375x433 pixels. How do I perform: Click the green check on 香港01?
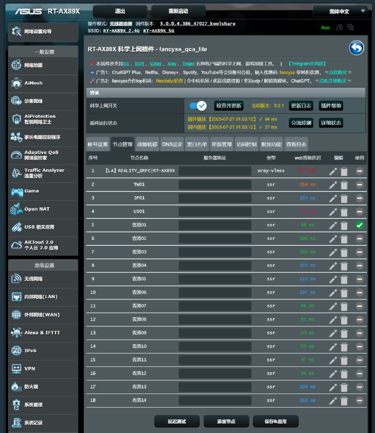pyautogui.click(x=359, y=225)
